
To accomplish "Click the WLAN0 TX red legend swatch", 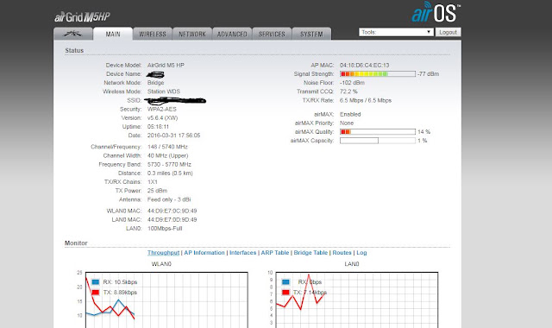I will click(x=96, y=293).
